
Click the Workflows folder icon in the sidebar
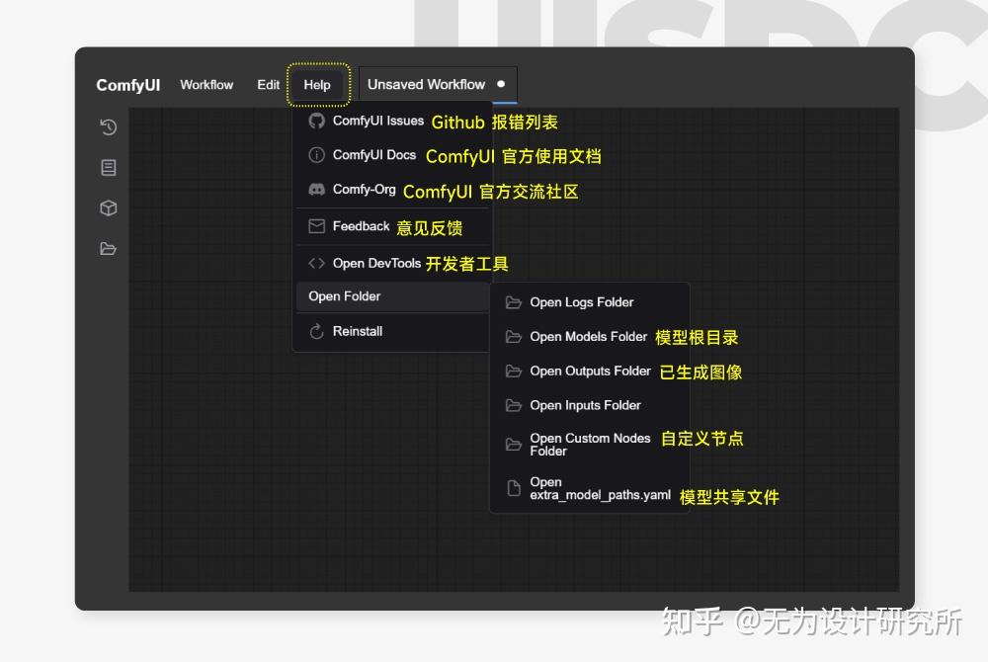click(x=108, y=248)
